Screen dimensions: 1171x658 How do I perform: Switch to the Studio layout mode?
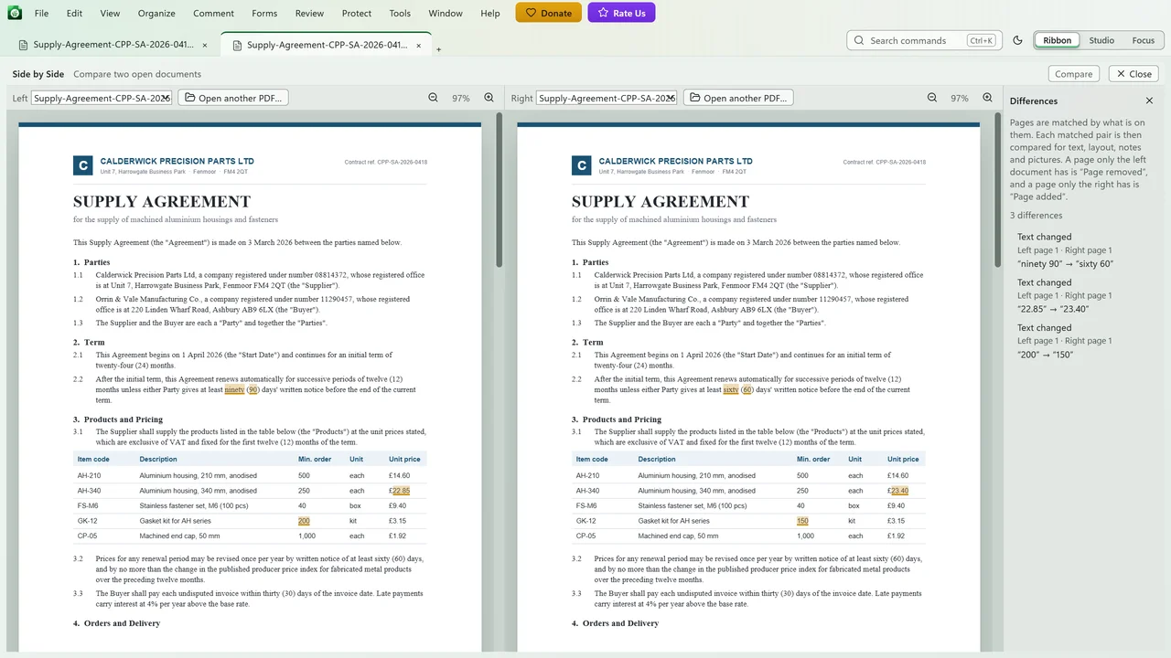coord(1101,40)
